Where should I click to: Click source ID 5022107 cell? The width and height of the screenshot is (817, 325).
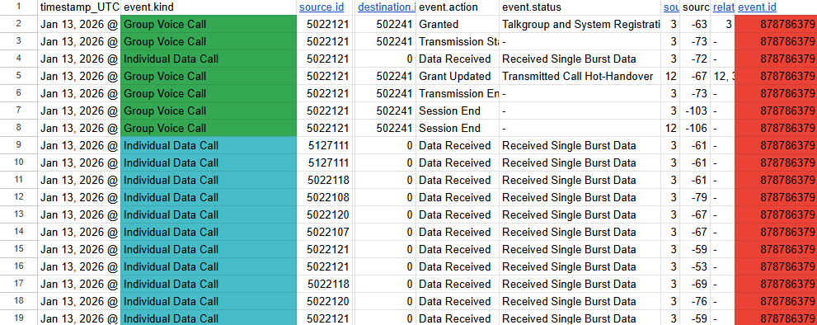326,232
